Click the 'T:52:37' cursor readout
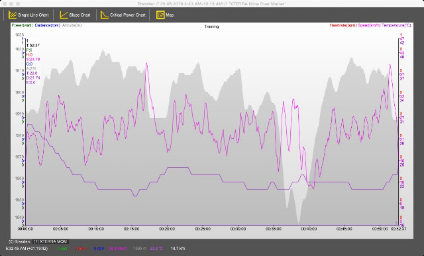 pyautogui.click(x=33, y=46)
